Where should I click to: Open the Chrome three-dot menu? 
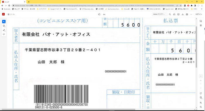(202, 6)
